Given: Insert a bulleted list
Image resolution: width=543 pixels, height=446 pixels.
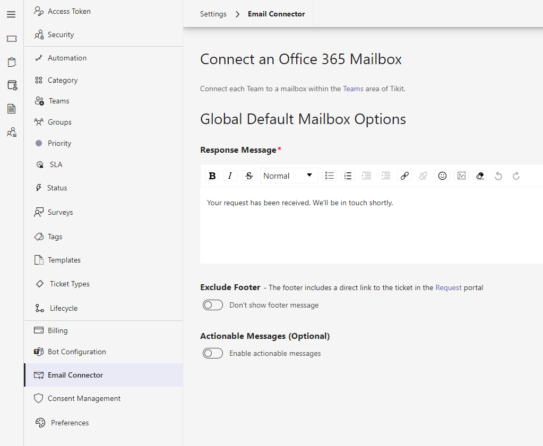Looking at the screenshot, I should pyautogui.click(x=329, y=176).
